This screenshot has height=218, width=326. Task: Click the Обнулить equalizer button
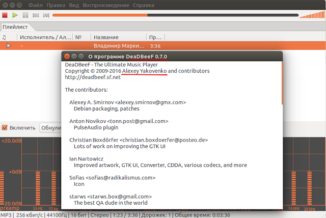(x=51, y=128)
